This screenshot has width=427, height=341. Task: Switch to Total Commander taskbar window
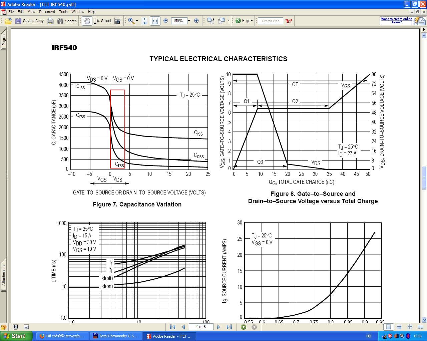point(115,336)
